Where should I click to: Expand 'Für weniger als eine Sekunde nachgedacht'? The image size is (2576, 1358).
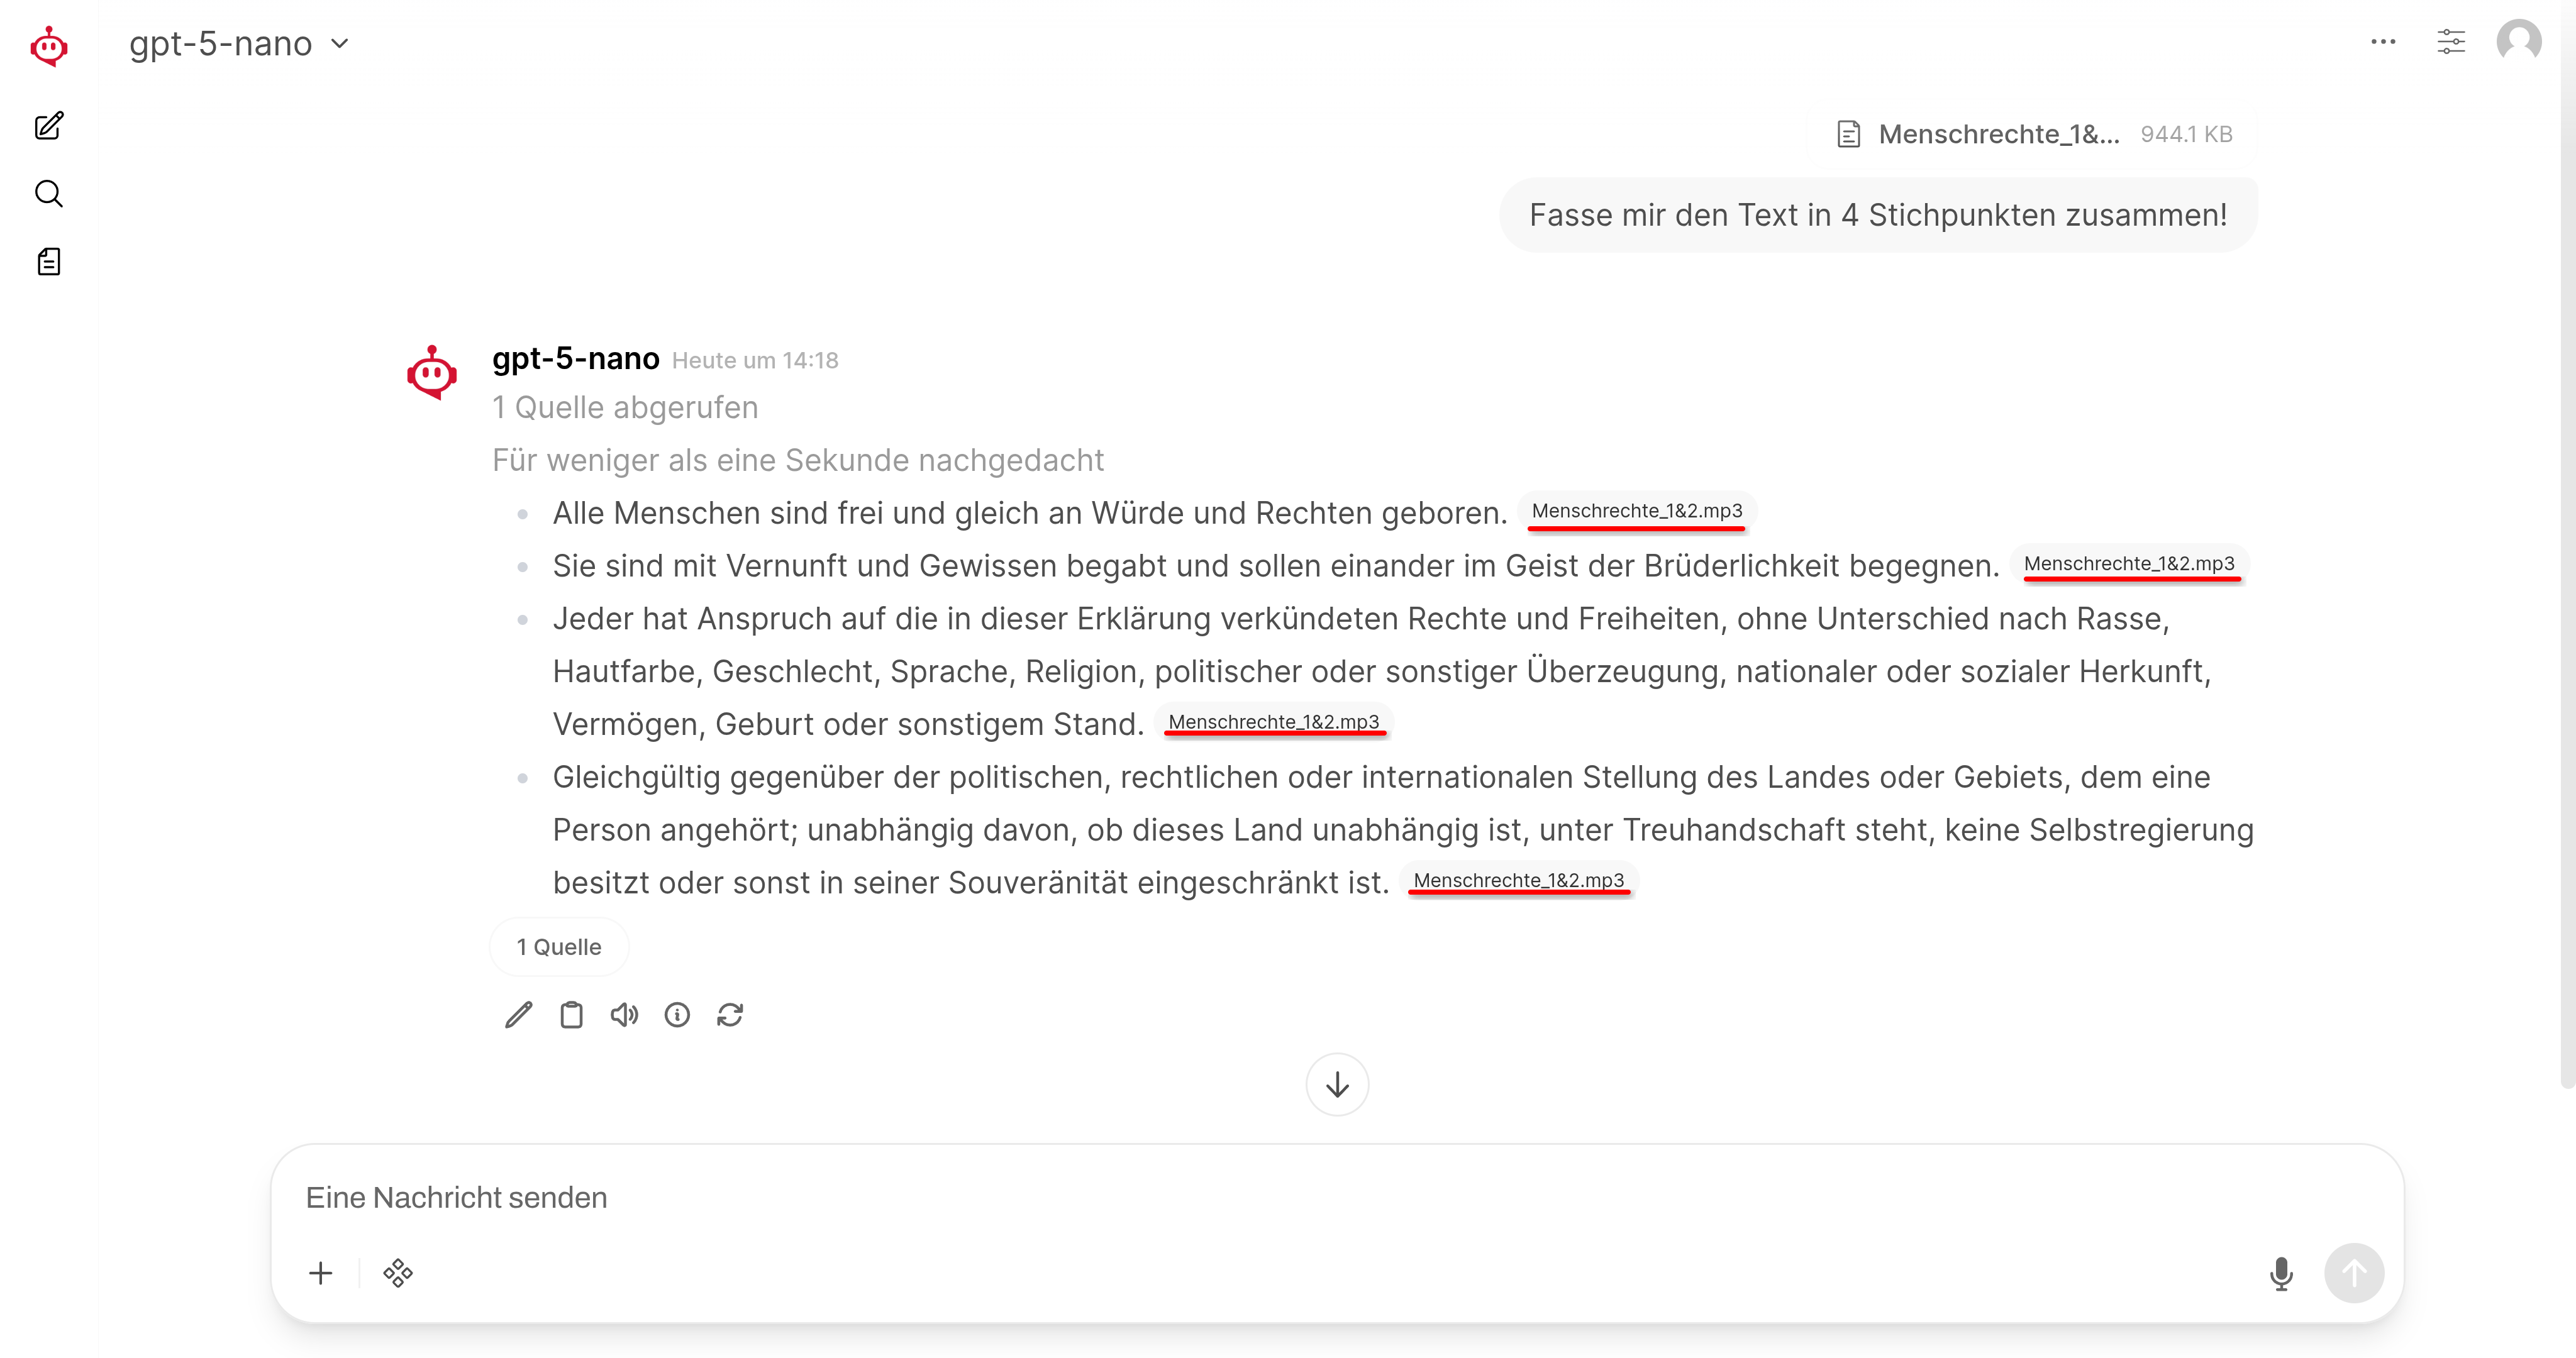click(797, 460)
